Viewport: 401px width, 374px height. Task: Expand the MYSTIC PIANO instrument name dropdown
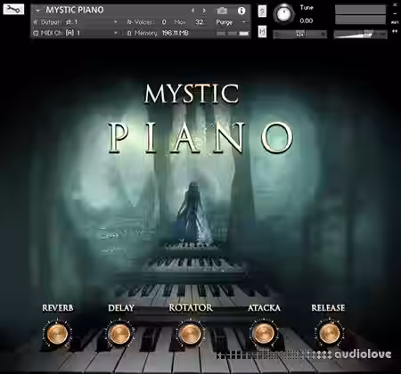coord(37,10)
